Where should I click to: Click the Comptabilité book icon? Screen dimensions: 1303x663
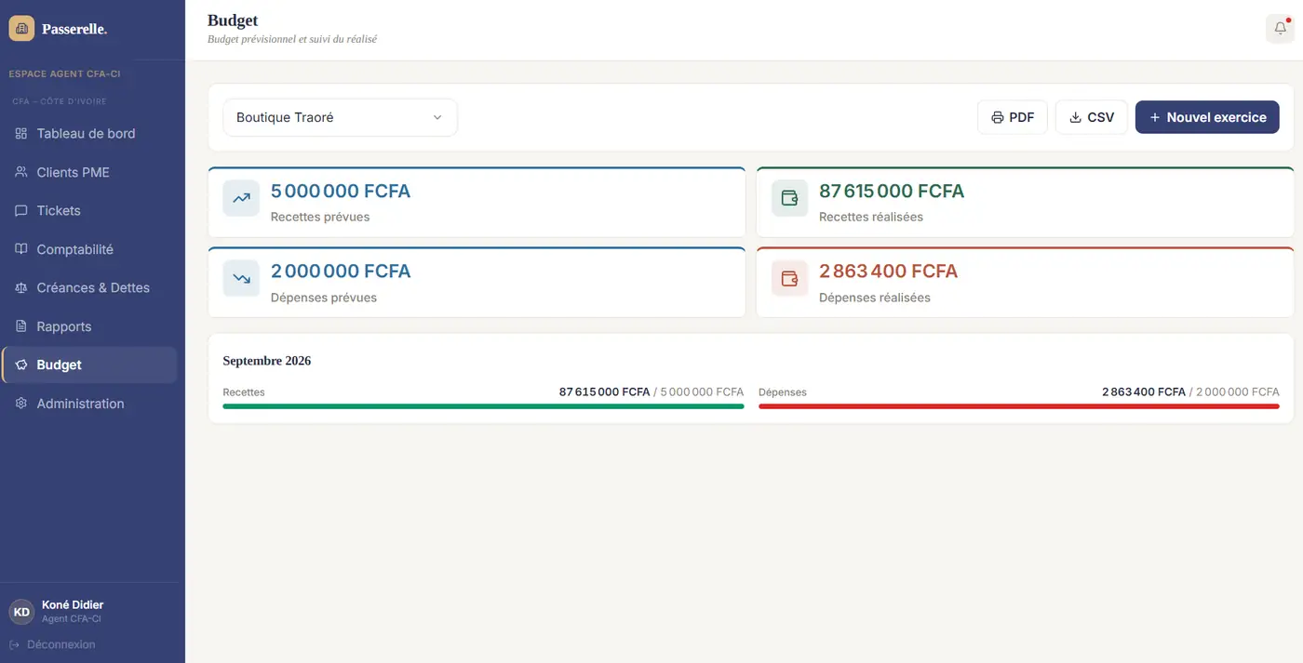pos(21,249)
